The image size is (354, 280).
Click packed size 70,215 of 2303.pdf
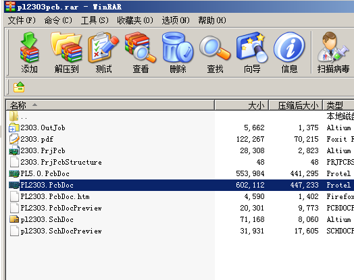tap(306, 139)
